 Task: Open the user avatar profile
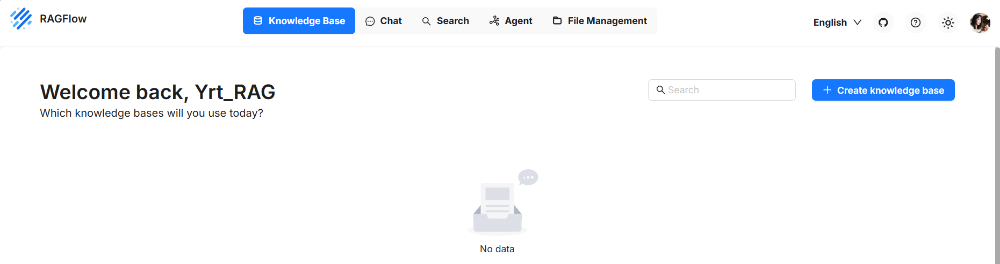[980, 22]
